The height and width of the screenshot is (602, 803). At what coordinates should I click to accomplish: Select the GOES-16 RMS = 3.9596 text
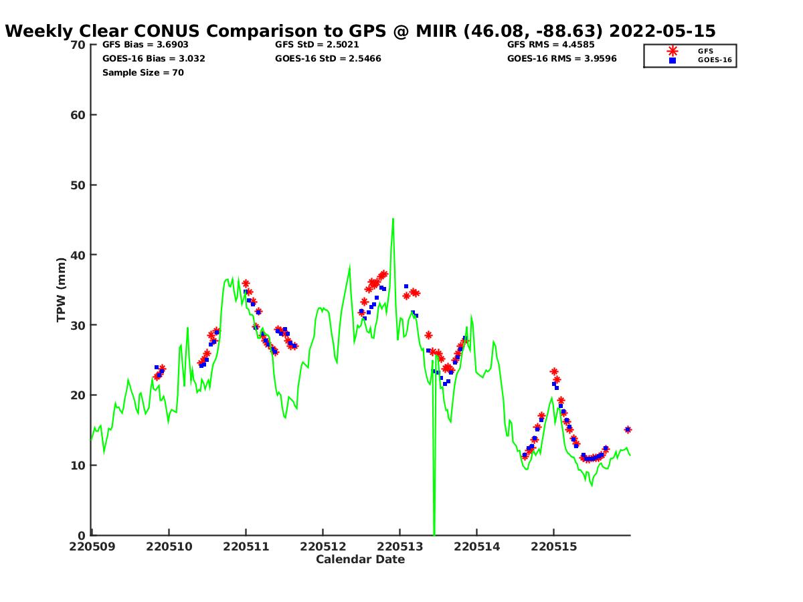point(561,59)
